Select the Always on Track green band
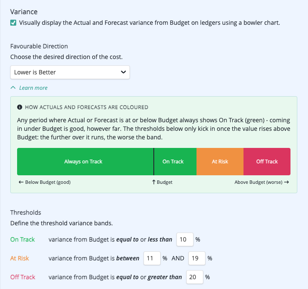The height and width of the screenshot is (289, 308). (x=85, y=162)
